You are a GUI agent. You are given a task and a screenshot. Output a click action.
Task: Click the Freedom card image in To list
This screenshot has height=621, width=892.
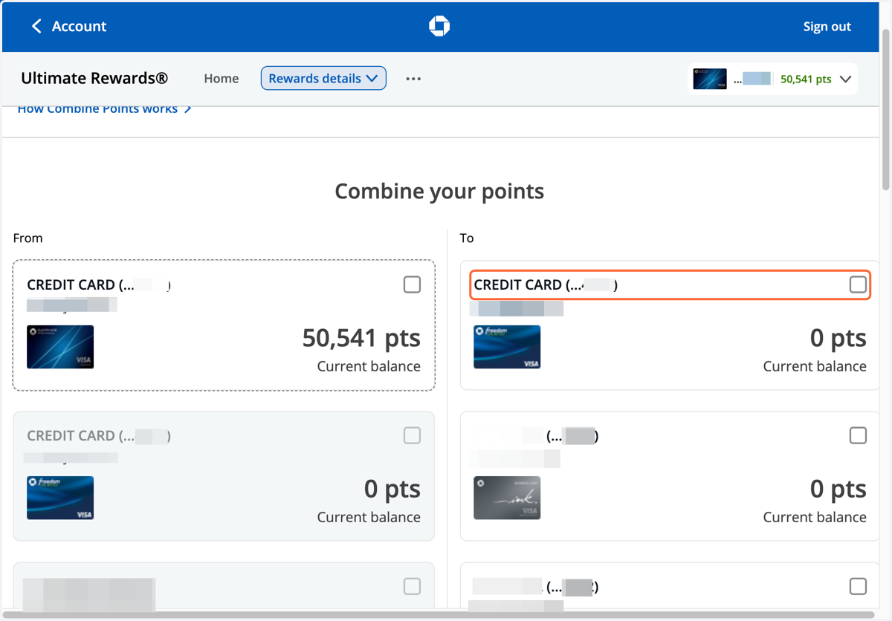pos(507,347)
